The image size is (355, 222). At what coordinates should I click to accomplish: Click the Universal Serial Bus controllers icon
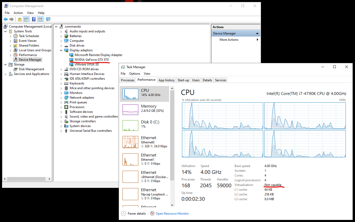pos(66,131)
